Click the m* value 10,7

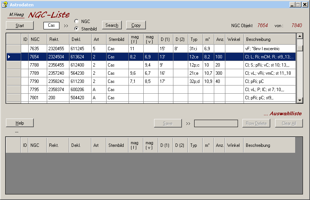(208, 73)
